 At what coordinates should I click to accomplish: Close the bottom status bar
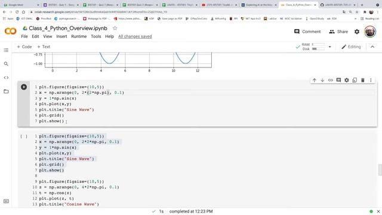378,211
